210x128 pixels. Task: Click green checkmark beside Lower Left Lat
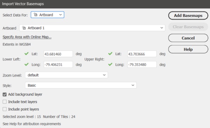26,54
